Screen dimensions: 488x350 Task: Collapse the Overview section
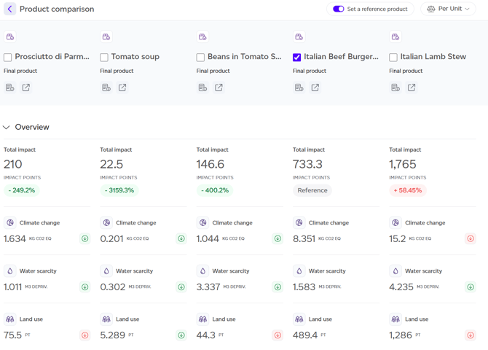[7, 127]
